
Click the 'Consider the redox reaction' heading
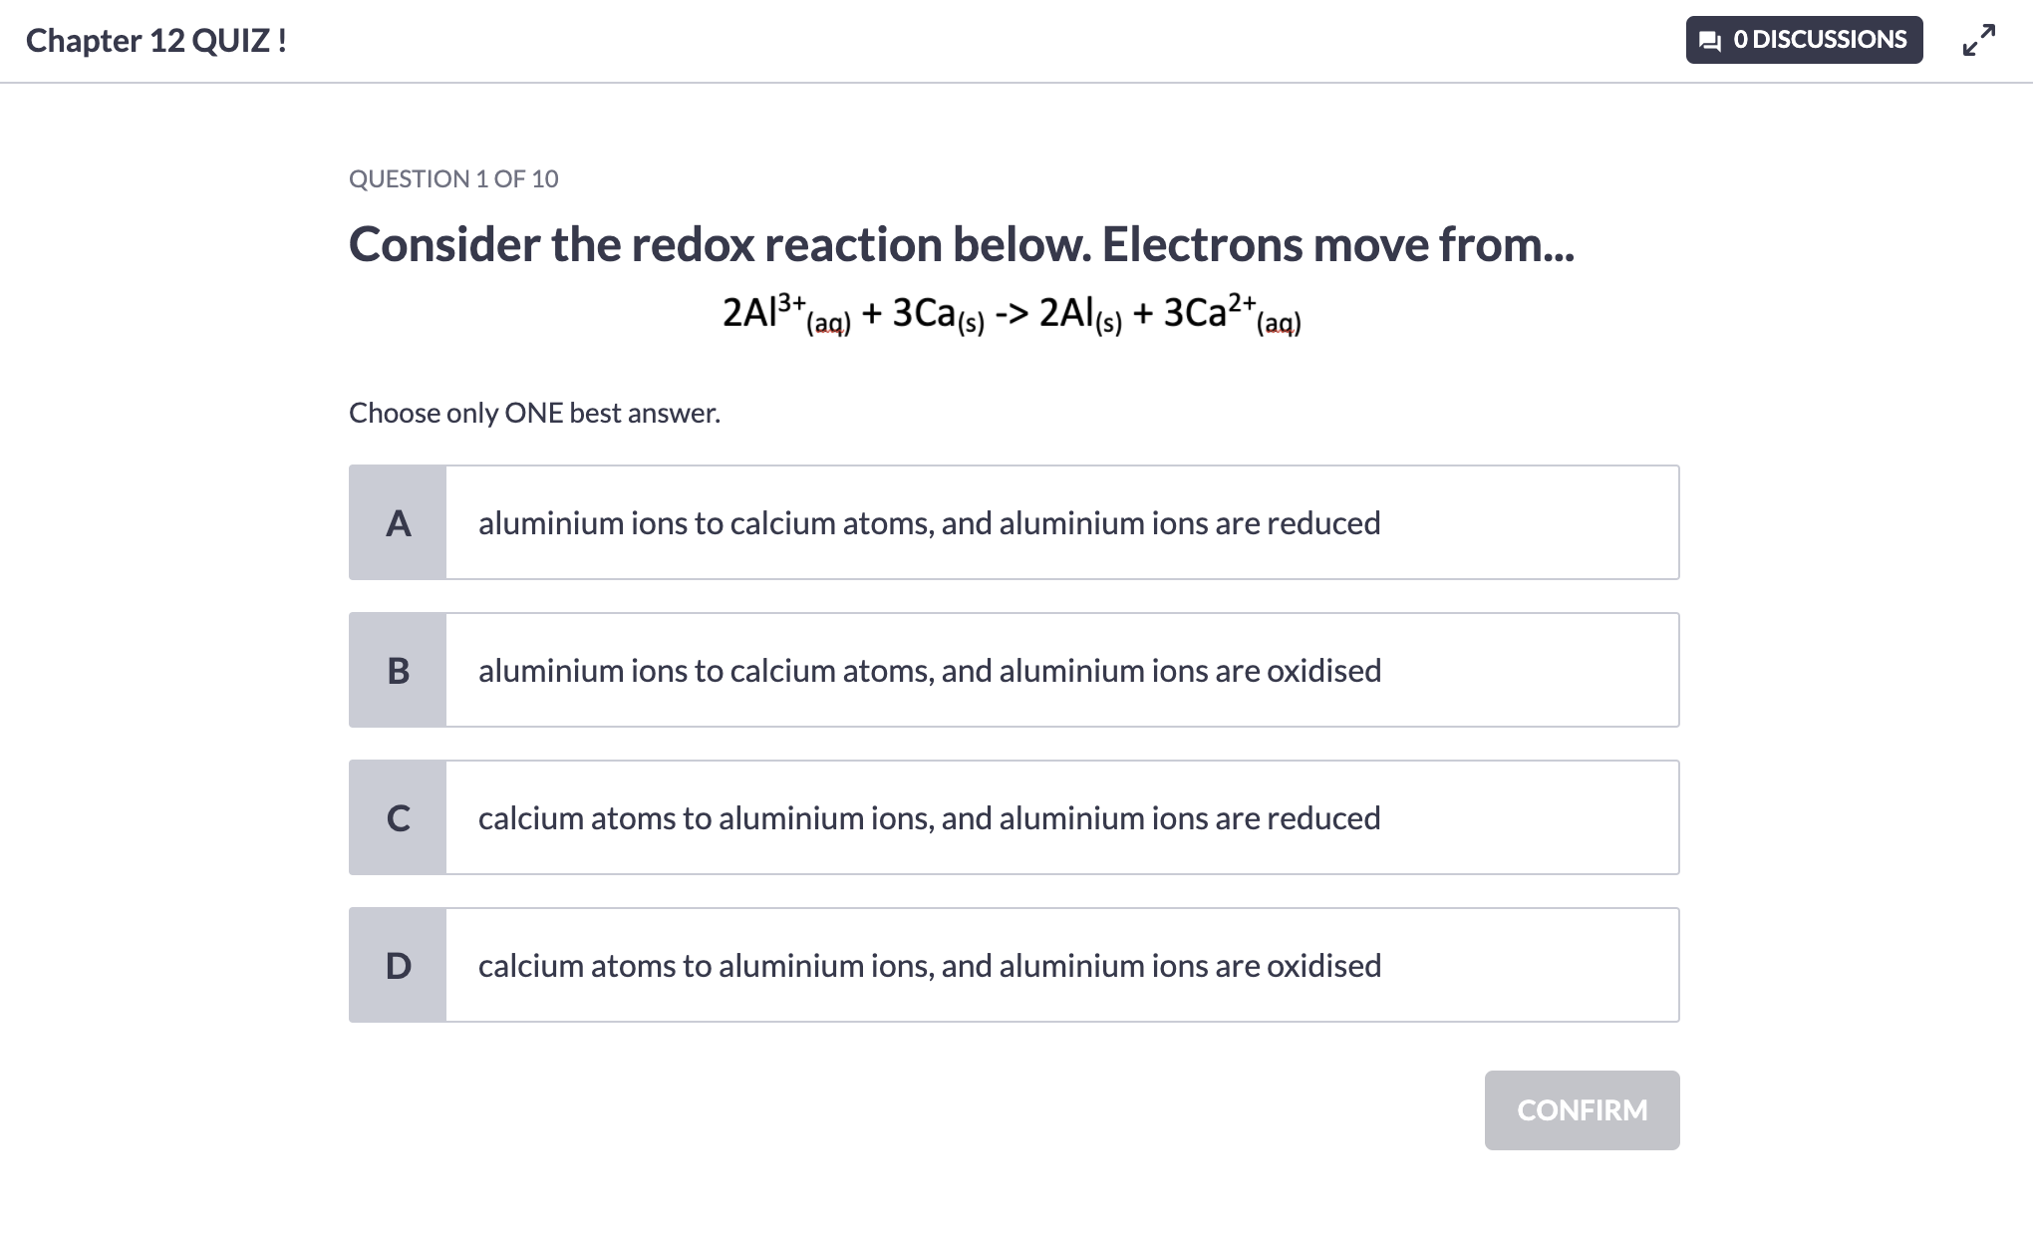[x=961, y=244]
